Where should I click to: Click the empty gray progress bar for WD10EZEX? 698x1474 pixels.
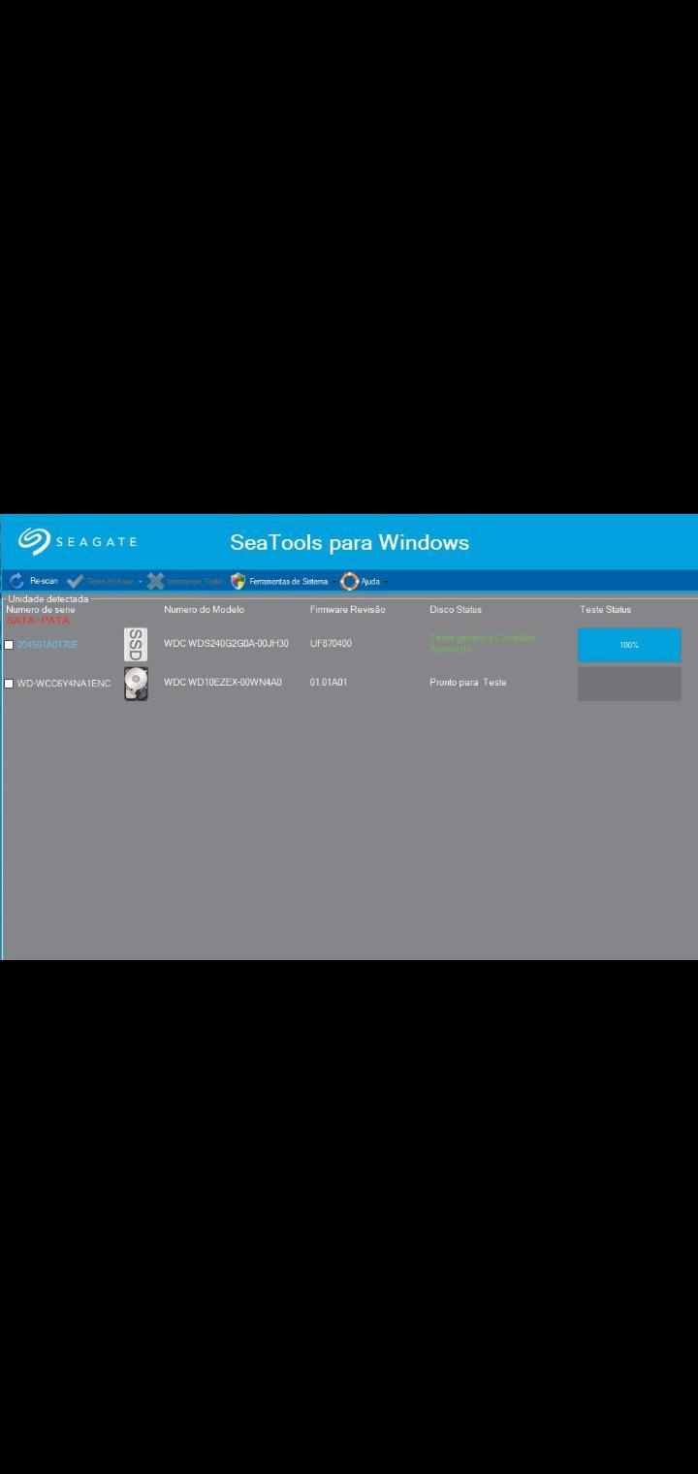coord(629,684)
